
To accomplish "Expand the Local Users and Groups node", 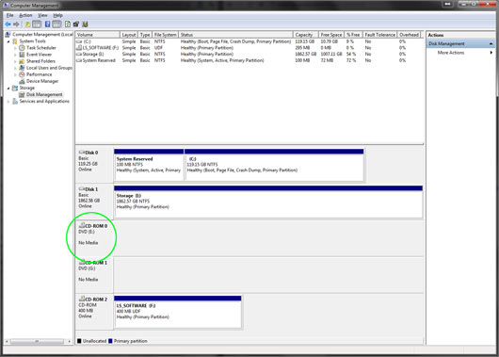I will coord(15,68).
